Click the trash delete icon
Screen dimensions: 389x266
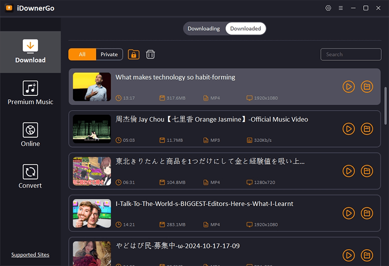(x=151, y=54)
